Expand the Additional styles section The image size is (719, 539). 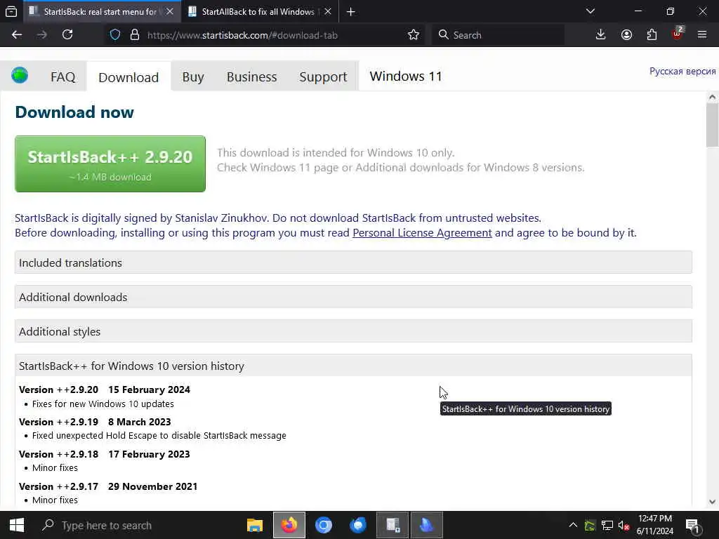click(353, 331)
